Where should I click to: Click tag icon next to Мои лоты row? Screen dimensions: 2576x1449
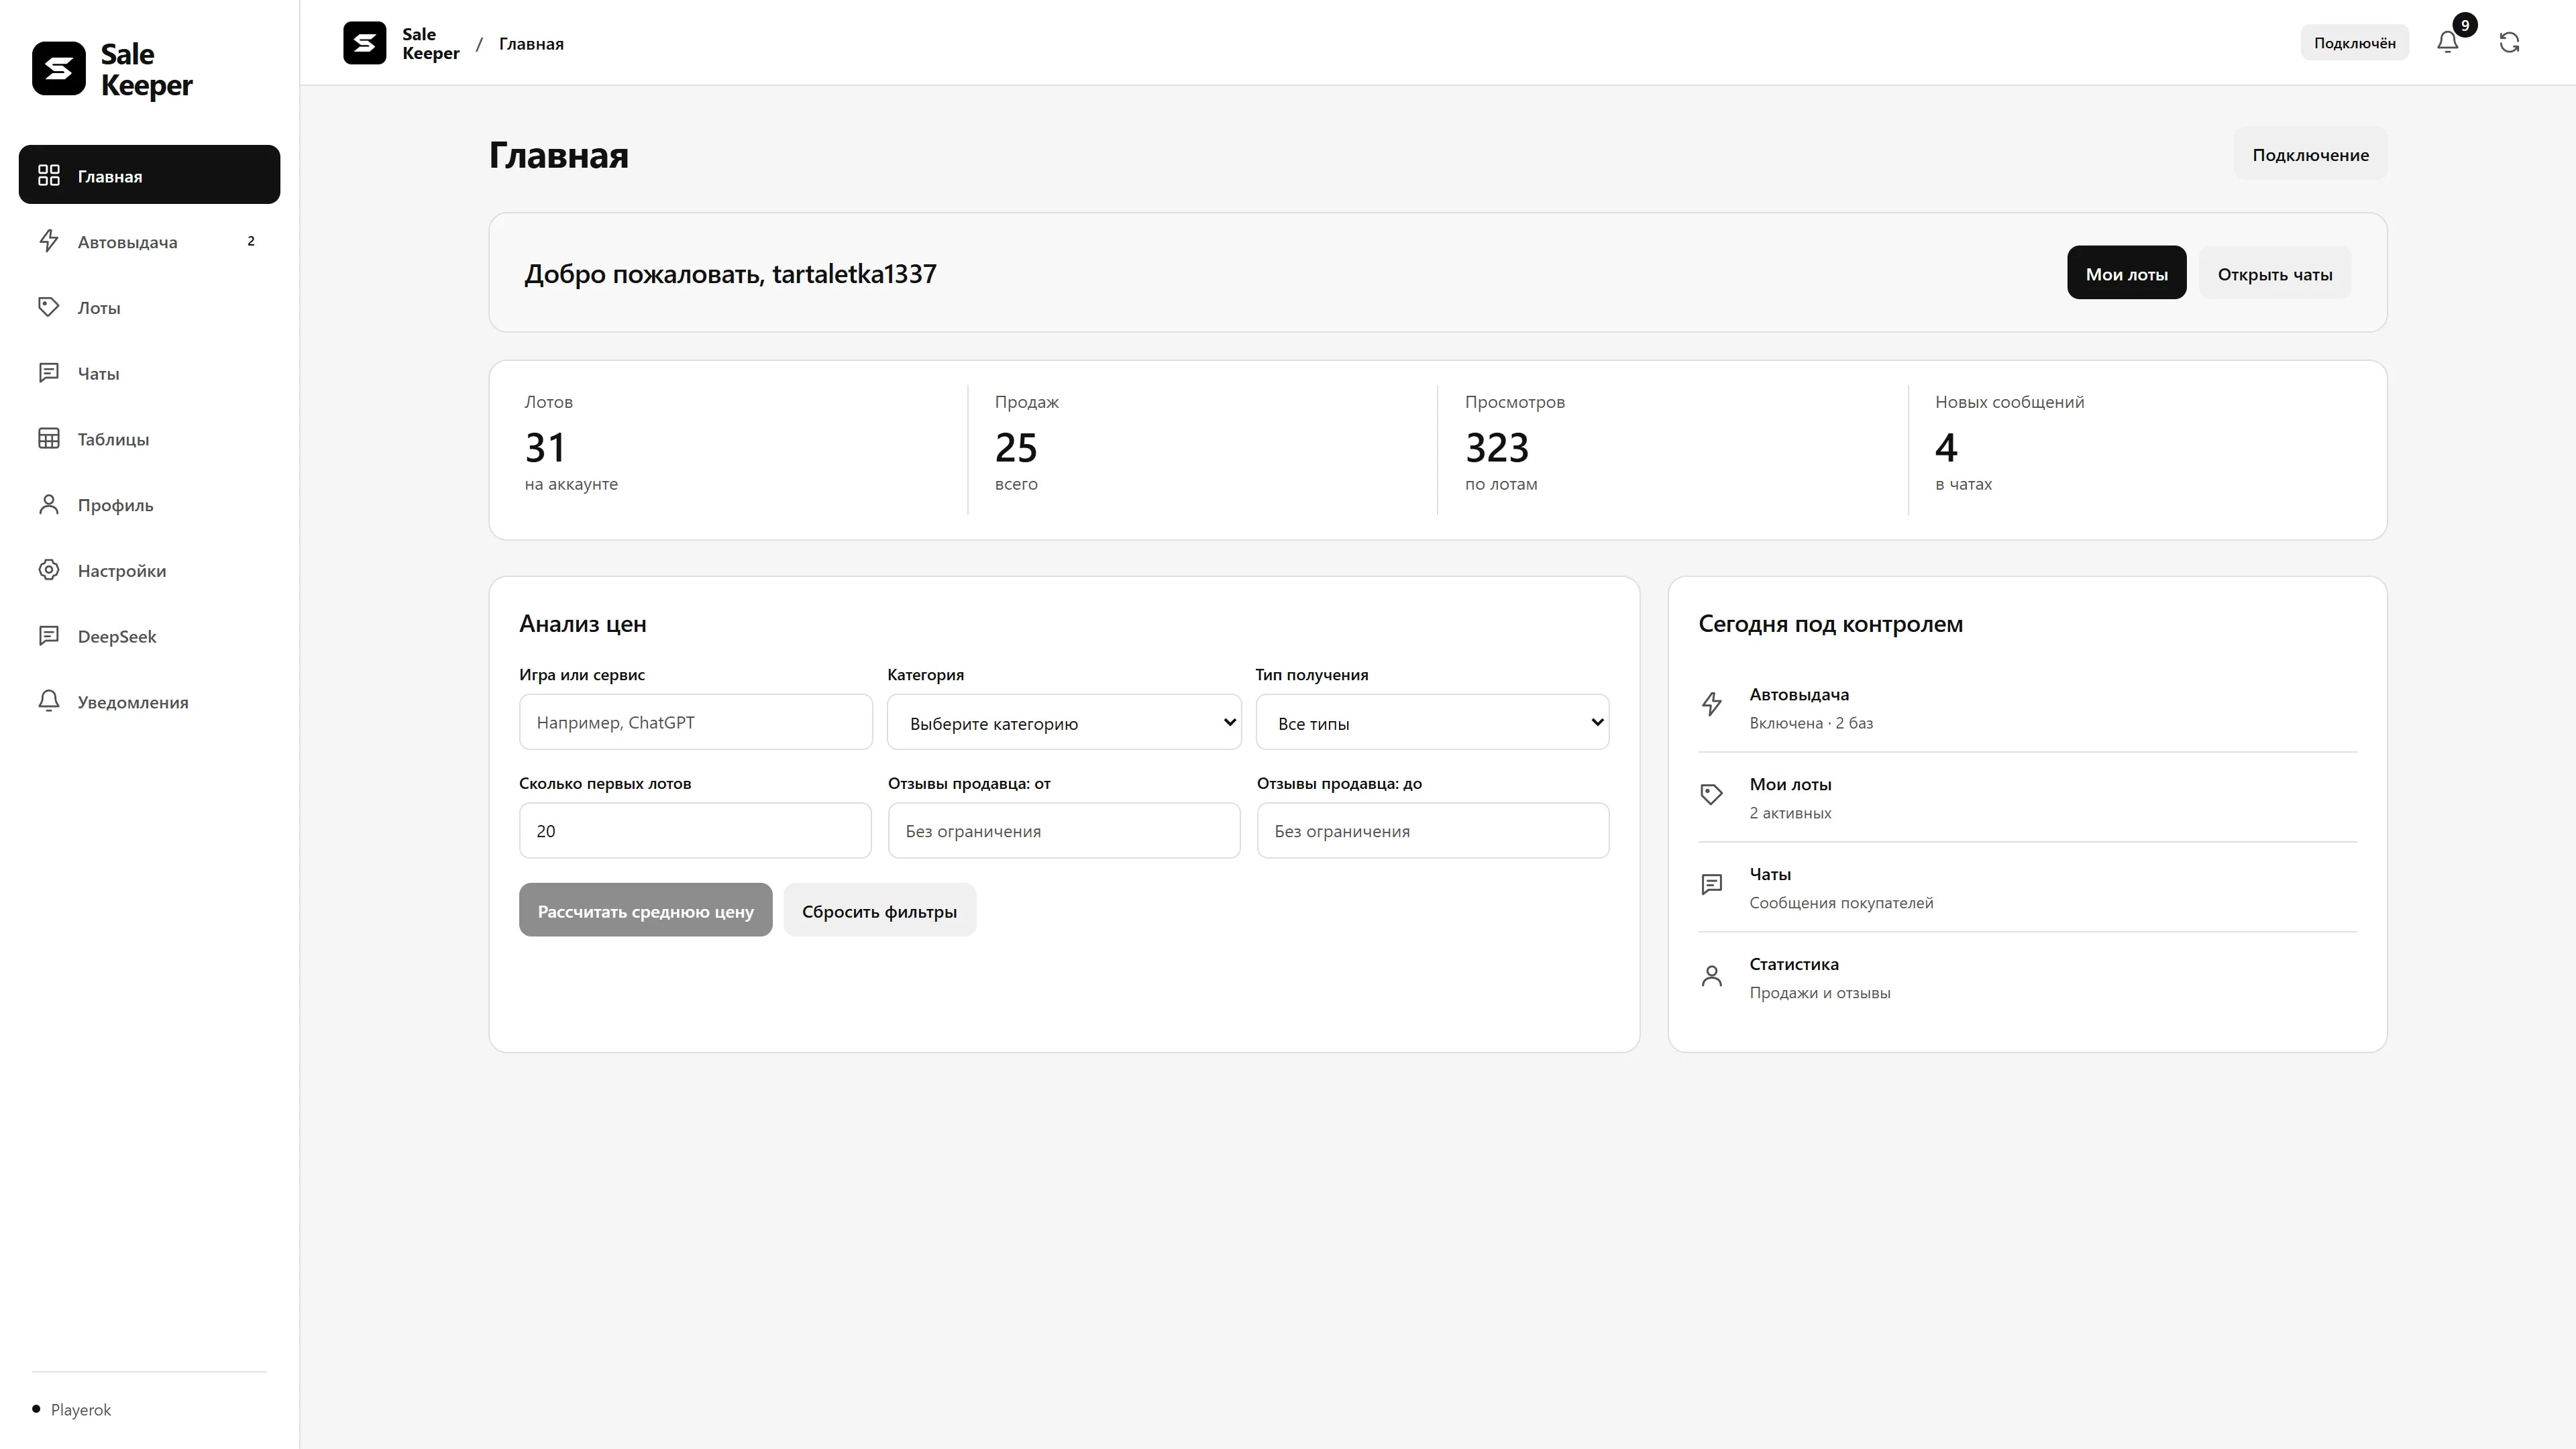point(1712,794)
